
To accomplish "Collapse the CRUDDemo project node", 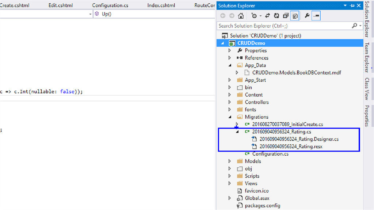I will [x=222, y=43].
